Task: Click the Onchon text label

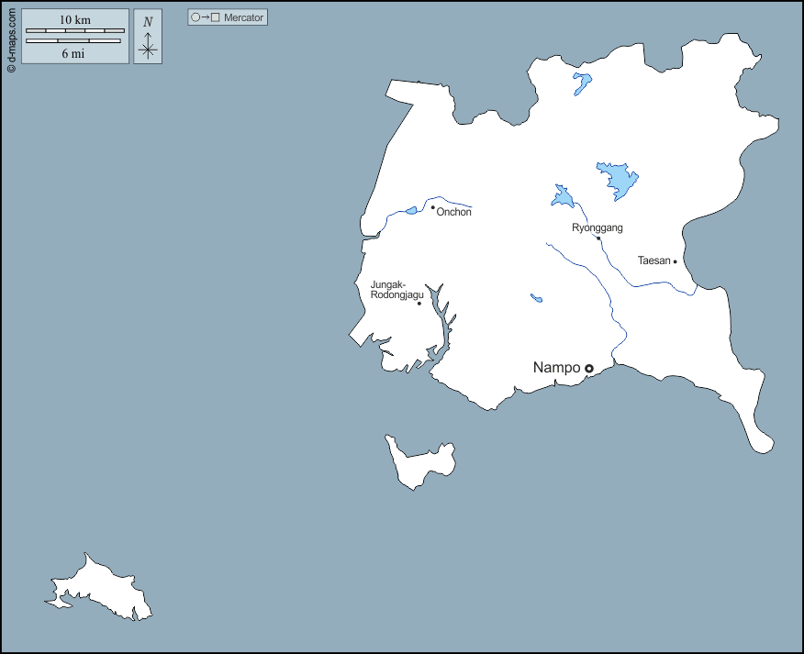Action: (x=454, y=213)
